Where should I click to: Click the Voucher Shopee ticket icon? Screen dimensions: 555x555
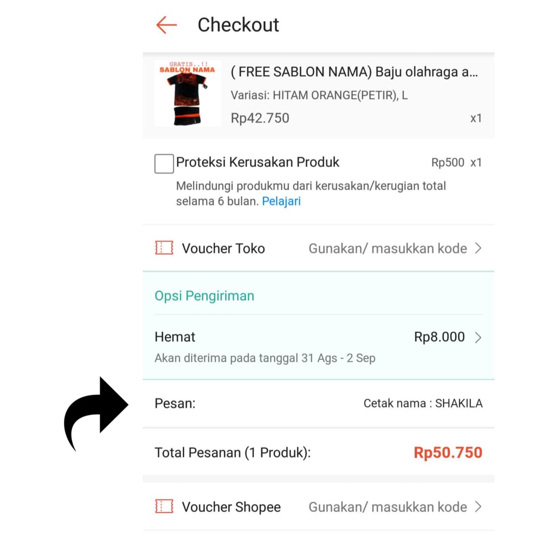click(163, 507)
